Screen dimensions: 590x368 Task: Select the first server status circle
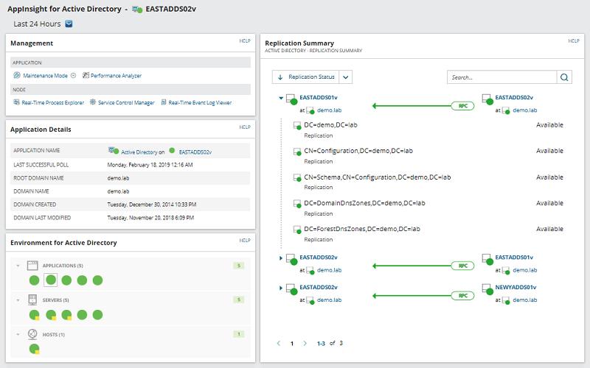tap(34, 315)
